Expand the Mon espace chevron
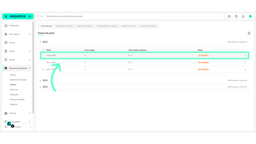The image size is (256, 144). (x=29, y=34)
